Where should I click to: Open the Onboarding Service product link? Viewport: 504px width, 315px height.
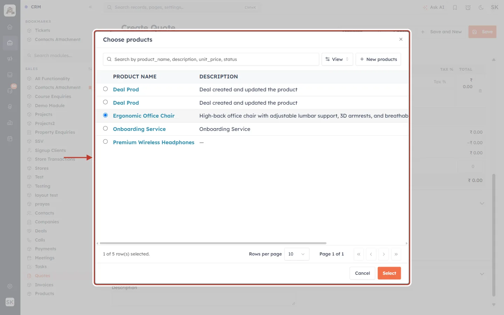(139, 129)
